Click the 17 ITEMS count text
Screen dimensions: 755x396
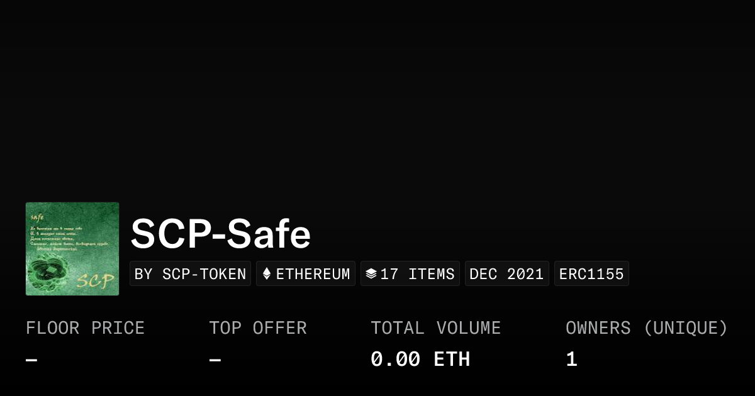coord(417,274)
